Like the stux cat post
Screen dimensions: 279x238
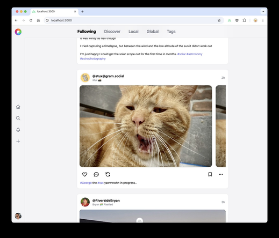(84, 174)
